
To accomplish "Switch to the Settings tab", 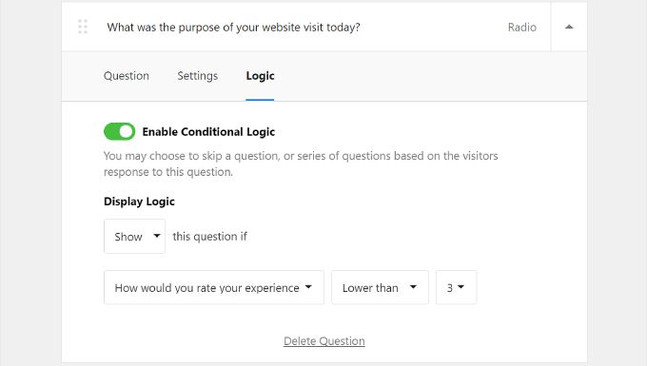I will tap(198, 76).
